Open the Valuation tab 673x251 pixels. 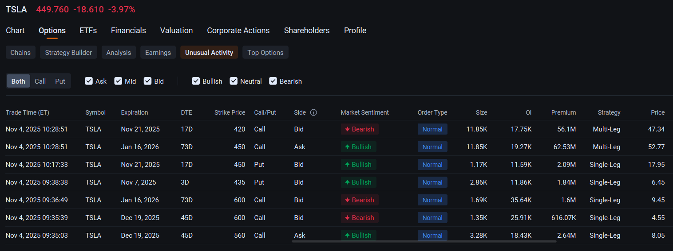tap(176, 31)
